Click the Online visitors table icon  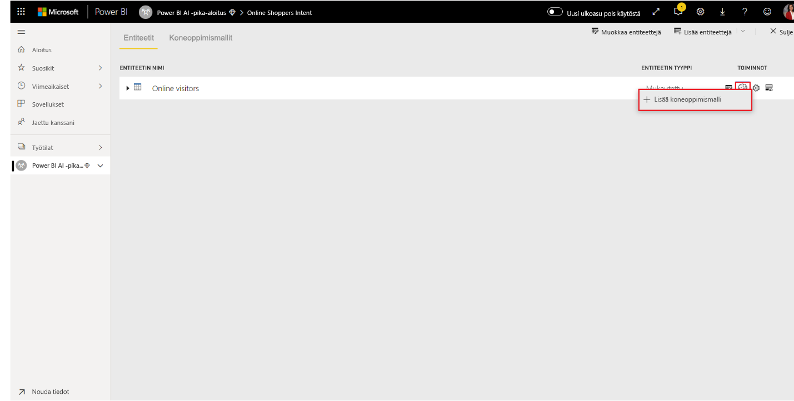[138, 88]
